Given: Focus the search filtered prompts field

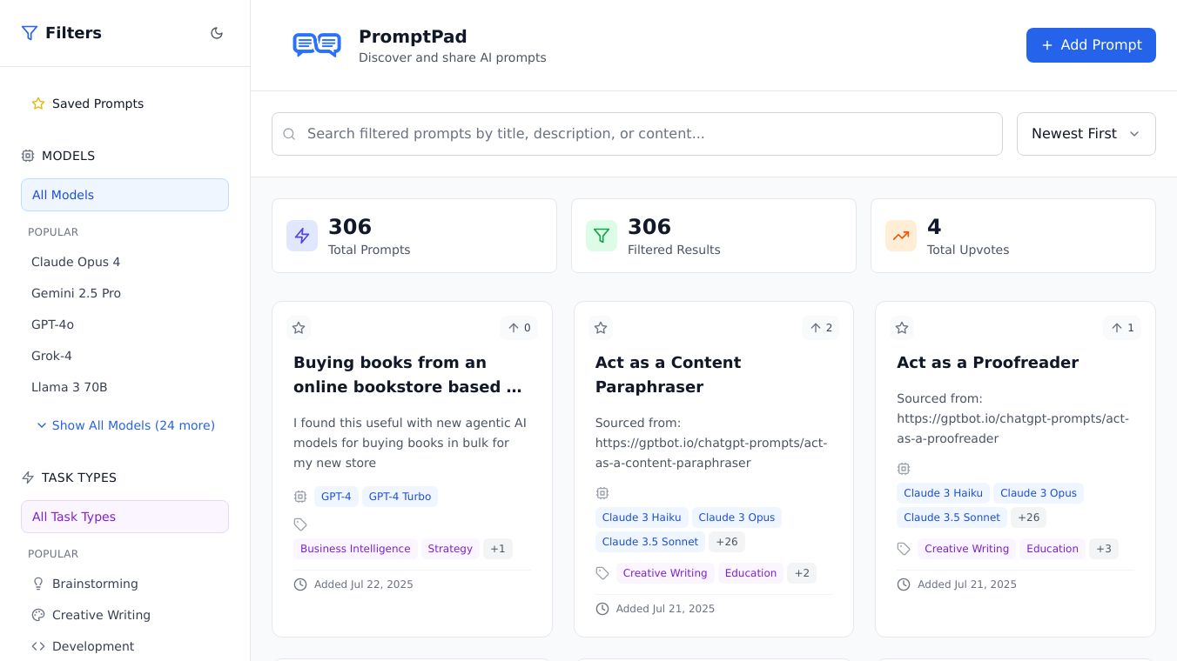Looking at the screenshot, I should (636, 134).
